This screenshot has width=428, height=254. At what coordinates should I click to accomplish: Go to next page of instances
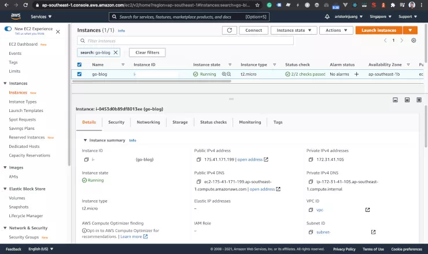pos(401,40)
